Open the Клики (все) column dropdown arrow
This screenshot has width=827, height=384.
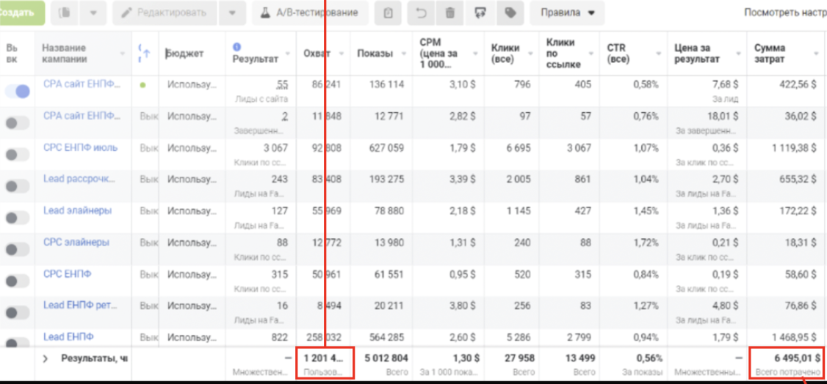[x=530, y=53]
